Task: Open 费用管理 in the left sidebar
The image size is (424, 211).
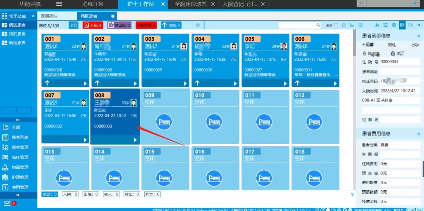Action: (x=20, y=187)
